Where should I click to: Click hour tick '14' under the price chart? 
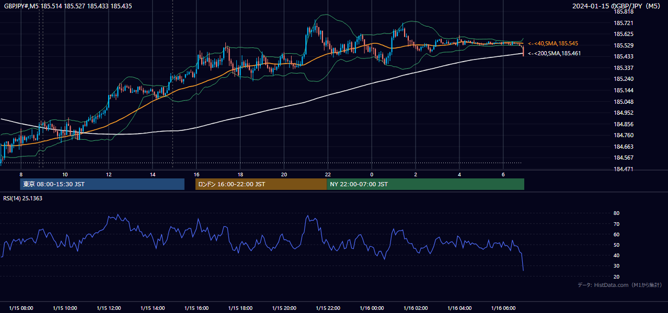tap(153, 174)
